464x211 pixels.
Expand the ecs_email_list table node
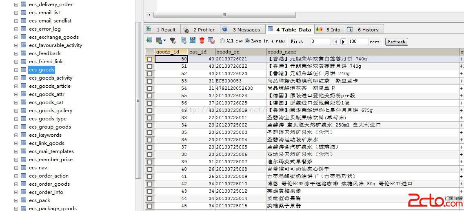click(x=16, y=13)
